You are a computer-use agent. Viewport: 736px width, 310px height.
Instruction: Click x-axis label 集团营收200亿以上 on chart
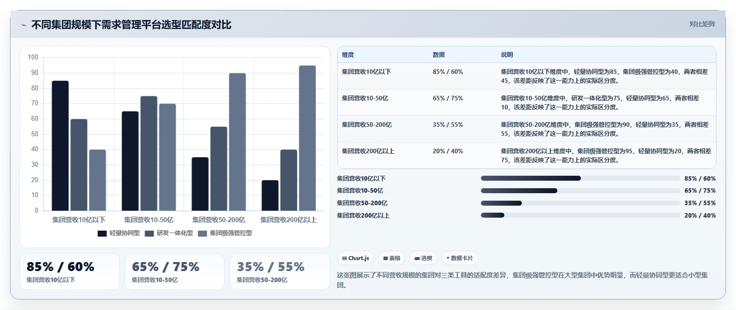[x=289, y=220]
